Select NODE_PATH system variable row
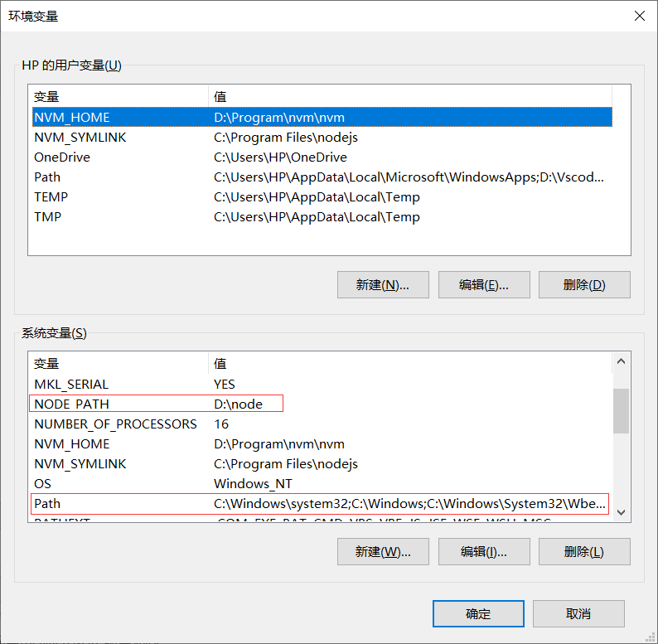The width and height of the screenshot is (658, 644). point(71,404)
